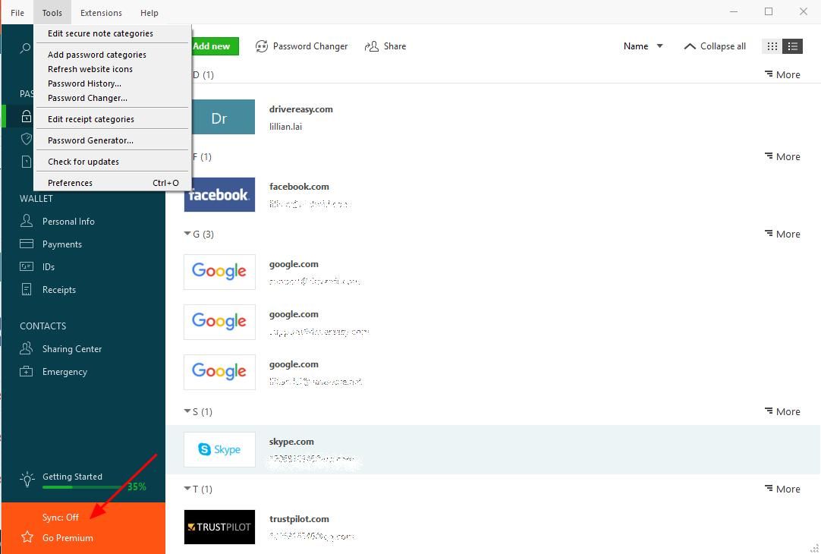Open Emergency contacts section
The width and height of the screenshot is (821, 554).
click(64, 372)
